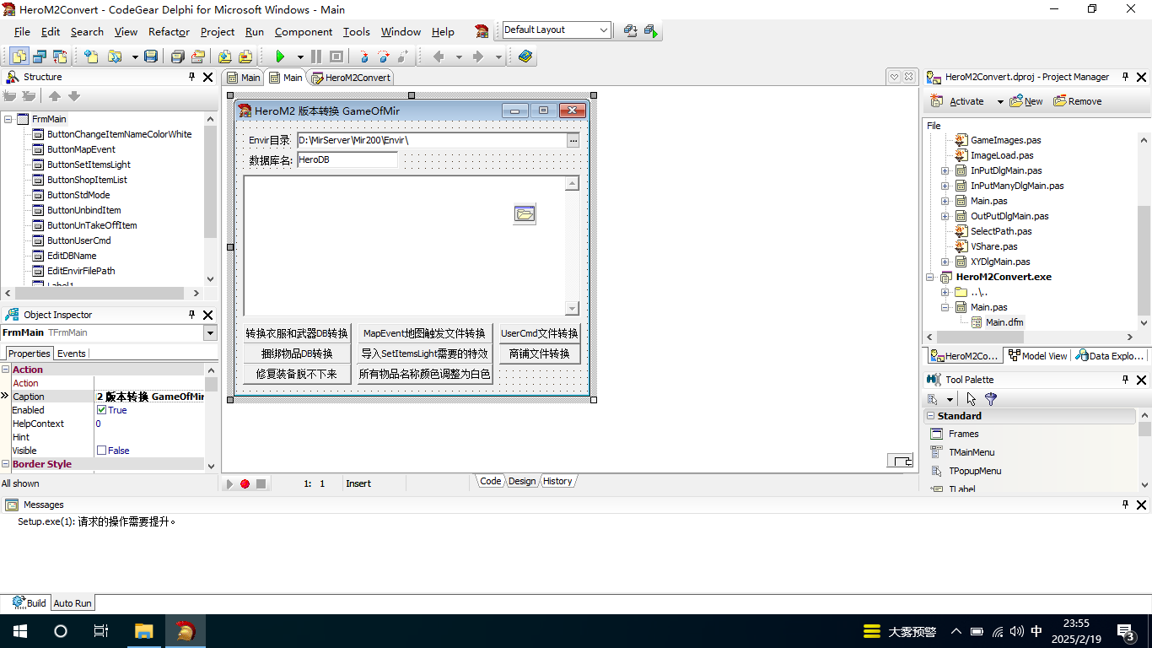Collapse the Standard palette category
Image resolution: width=1152 pixels, height=648 pixels.
pos(930,416)
